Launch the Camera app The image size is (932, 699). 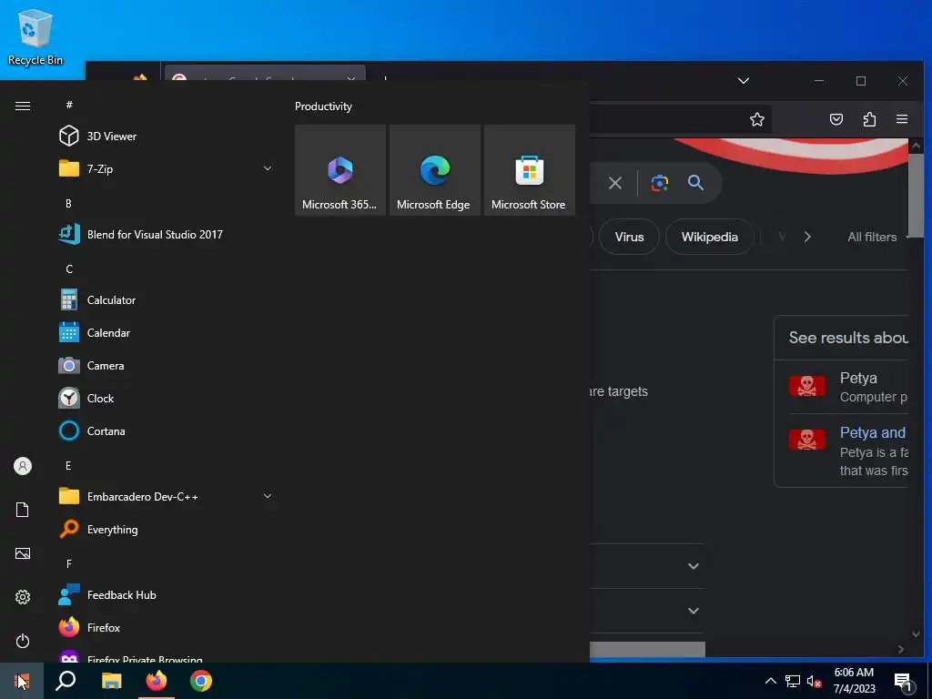pyautogui.click(x=167, y=366)
